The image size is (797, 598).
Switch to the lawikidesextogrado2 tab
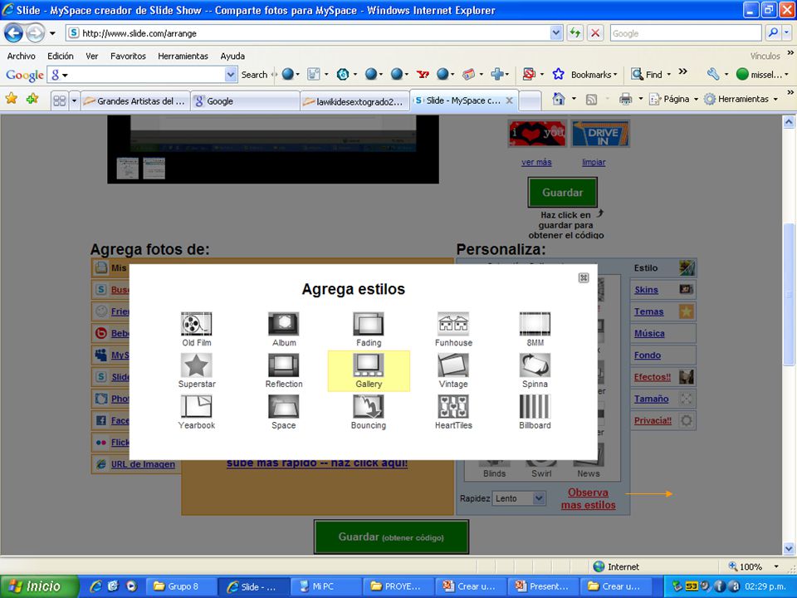[354, 100]
